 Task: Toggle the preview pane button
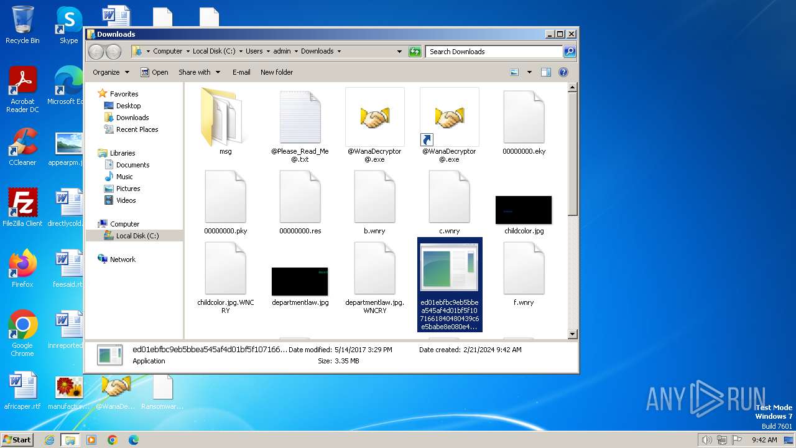point(545,72)
